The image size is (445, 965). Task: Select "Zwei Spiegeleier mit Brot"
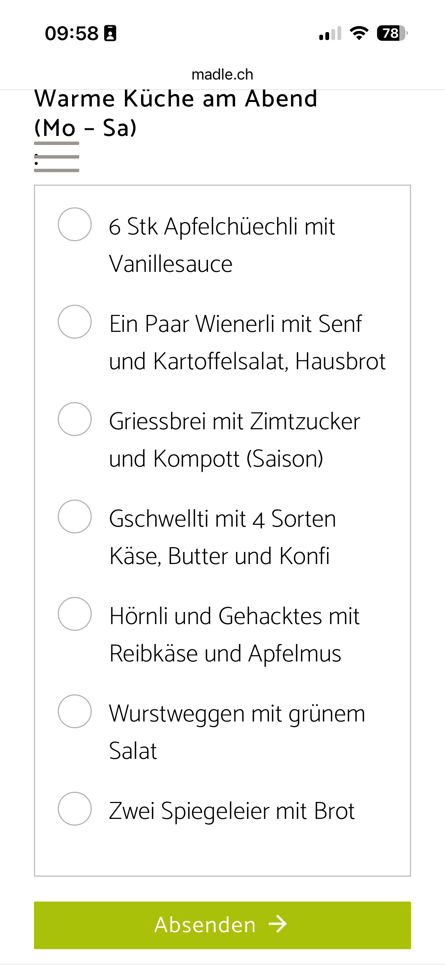pos(74,809)
